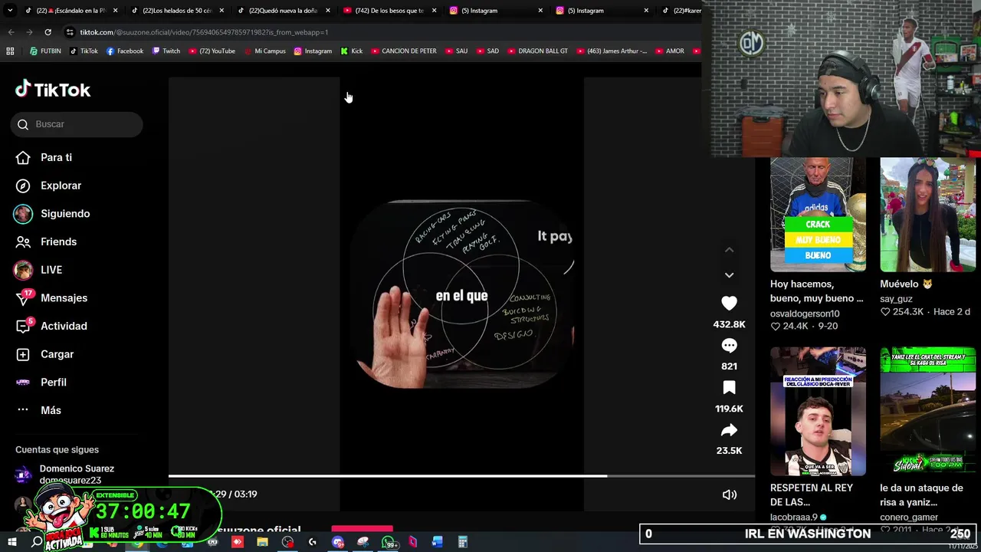Open the FUTBIN bookmark
Image resolution: width=981 pixels, height=552 pixels.
click(x=45, y=51)
